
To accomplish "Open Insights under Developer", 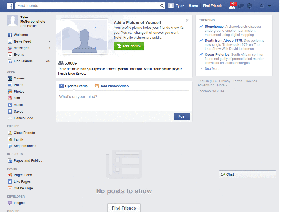I will pos(19,203).
